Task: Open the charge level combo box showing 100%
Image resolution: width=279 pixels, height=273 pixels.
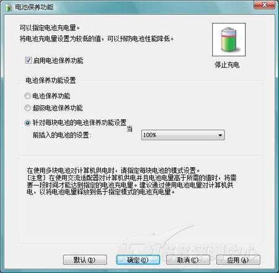Action: (x=183, y=135)
